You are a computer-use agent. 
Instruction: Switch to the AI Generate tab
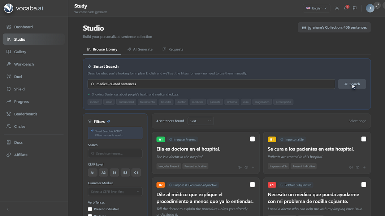click(x=140, y=49)
